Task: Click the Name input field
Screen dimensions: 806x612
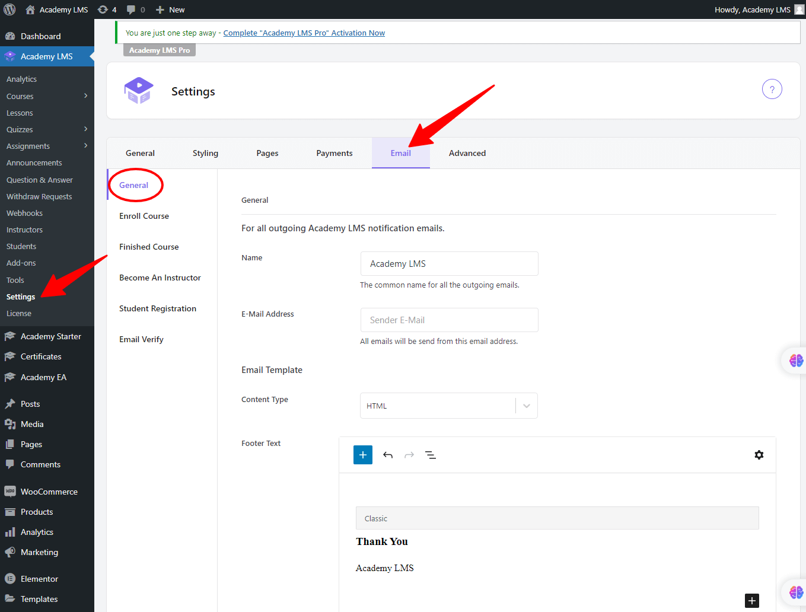Action: pyautogui.click(x=448, y=263)
